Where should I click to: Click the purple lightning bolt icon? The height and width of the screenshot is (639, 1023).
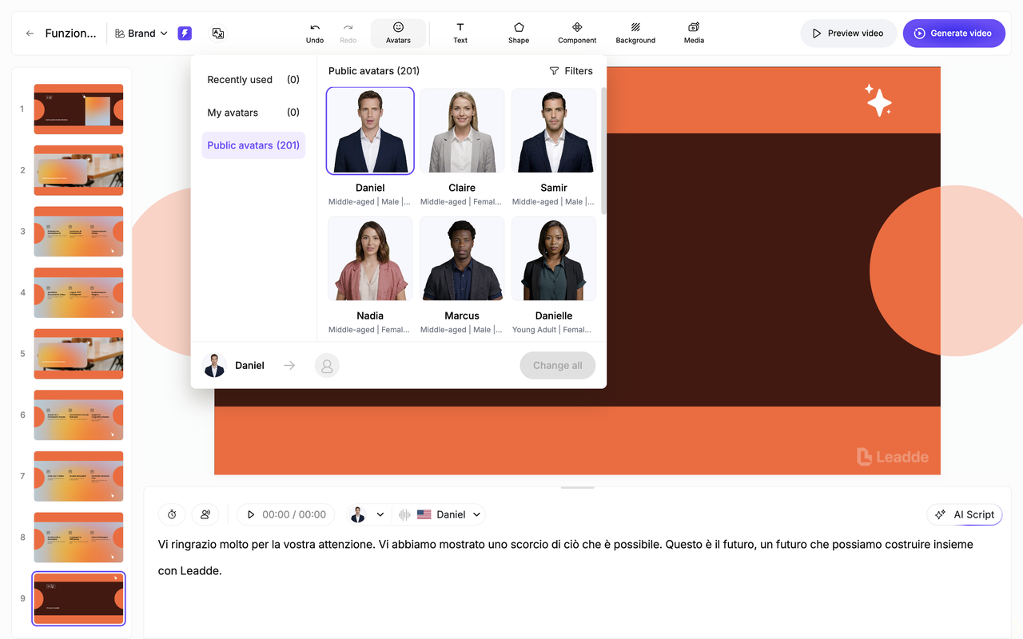(x=185, y=34)
